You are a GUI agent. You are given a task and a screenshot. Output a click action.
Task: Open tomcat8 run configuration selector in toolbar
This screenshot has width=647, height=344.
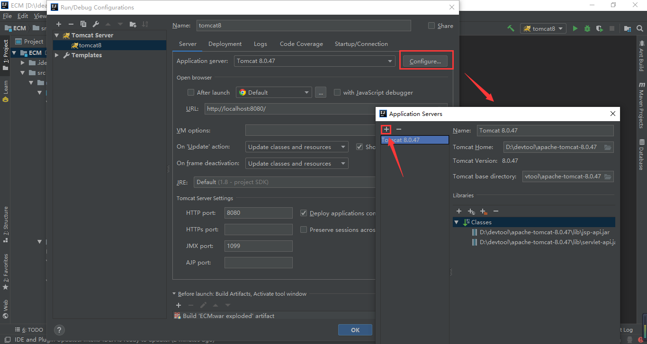[543, 28]
